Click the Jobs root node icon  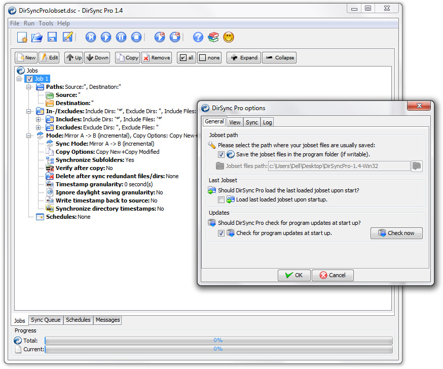click(x=21, y=71)
